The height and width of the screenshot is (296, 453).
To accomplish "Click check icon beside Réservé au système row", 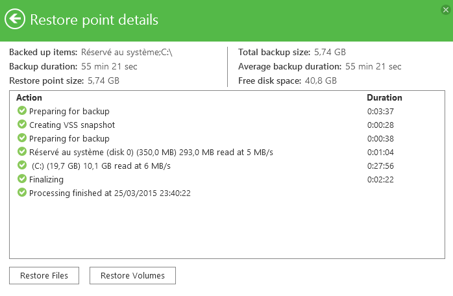I will (x=21, y=152).
